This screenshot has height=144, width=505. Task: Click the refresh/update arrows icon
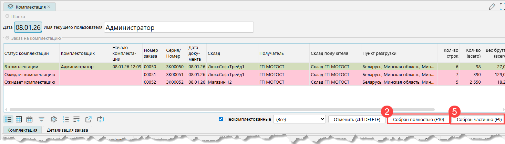coord(100,119)
